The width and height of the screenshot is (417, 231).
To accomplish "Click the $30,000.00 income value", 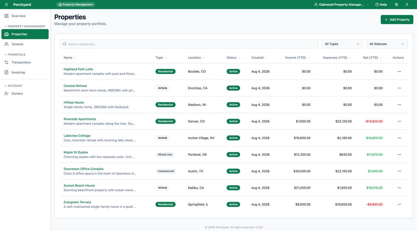I will (x=302, y=171).
